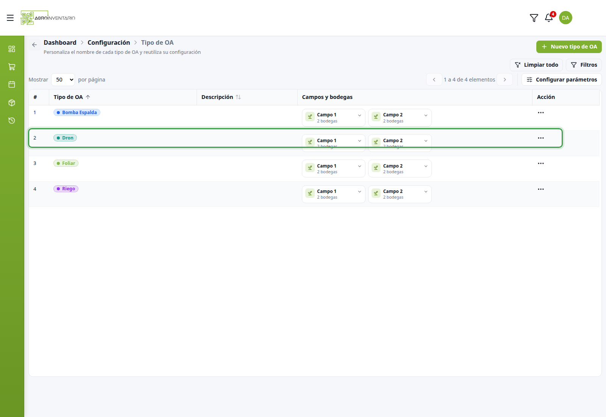
Task: Open the Filtros button
Action: (x=584, y=65)
